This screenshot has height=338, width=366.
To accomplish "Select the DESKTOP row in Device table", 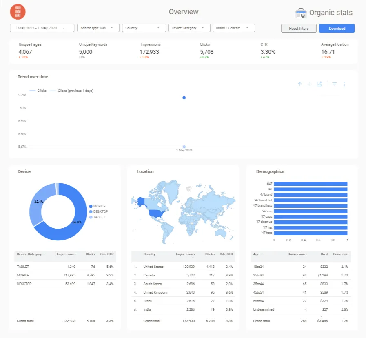I will [x=65, y=284].
